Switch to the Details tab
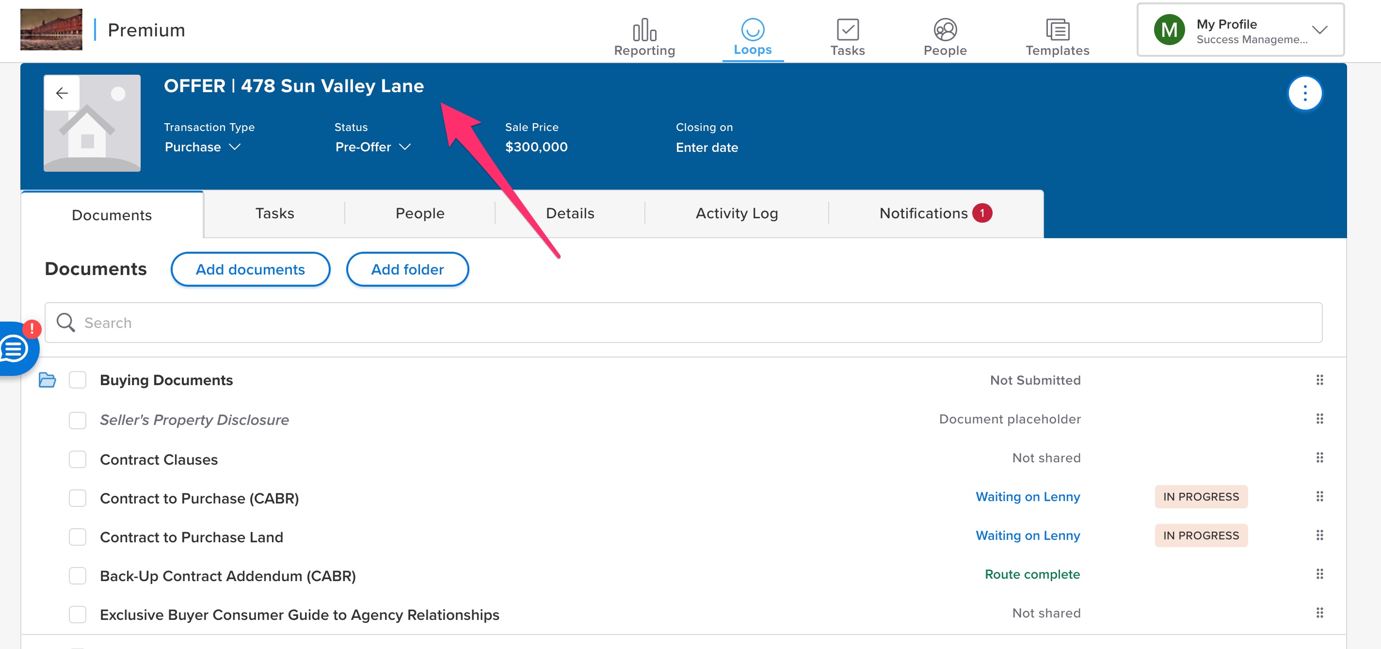The image size is (1381, 649). click(570, 213)
